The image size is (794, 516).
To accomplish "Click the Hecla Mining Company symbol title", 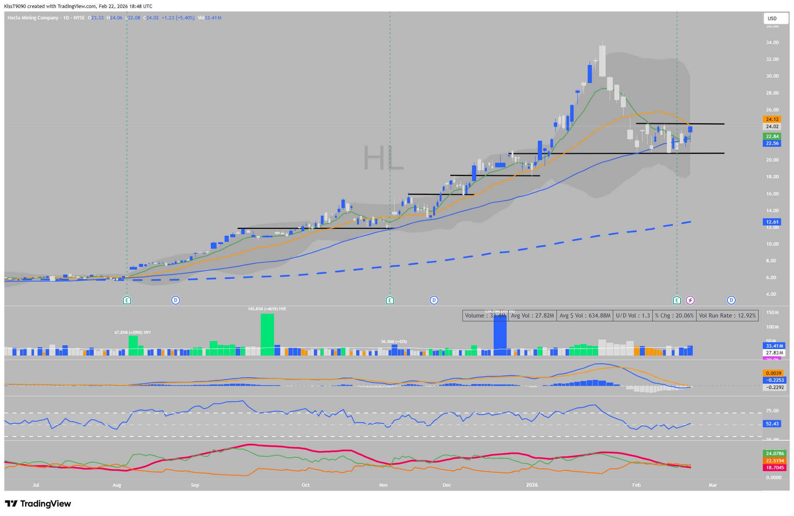I will pyautogui.click(x=33, y=18).
